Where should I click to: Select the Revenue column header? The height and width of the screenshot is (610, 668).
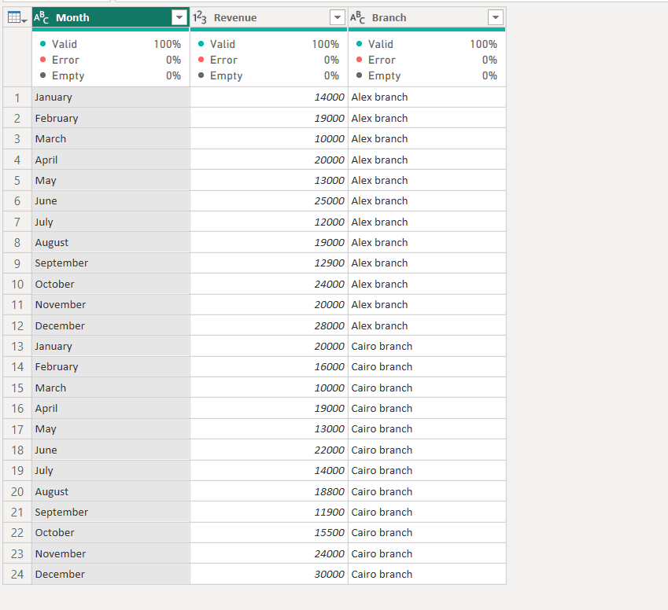tap(269, 17)
